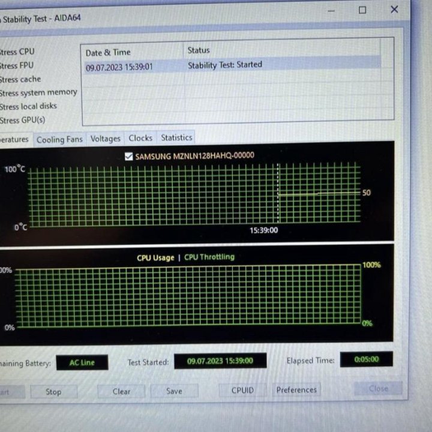The width and height of the screenshot is (432, 432).
Task: Open the CPUID panel
Action: tap(242, 390)
